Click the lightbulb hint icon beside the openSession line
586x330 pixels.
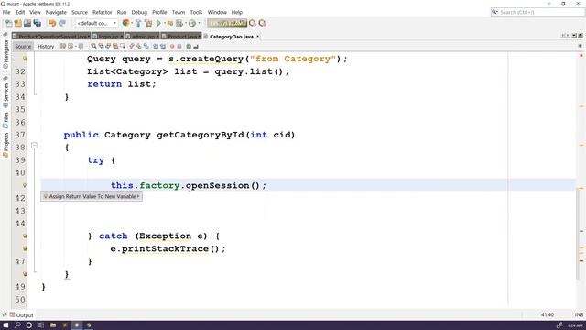coord(25,185)
